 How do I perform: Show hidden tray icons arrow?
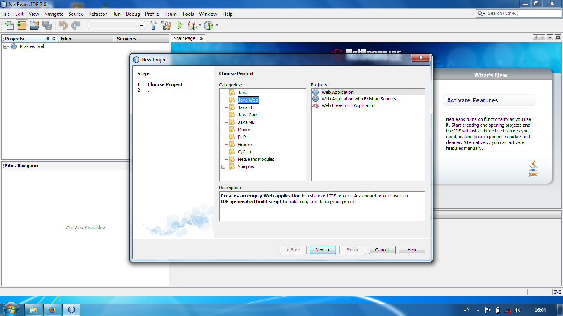(478, 310)
